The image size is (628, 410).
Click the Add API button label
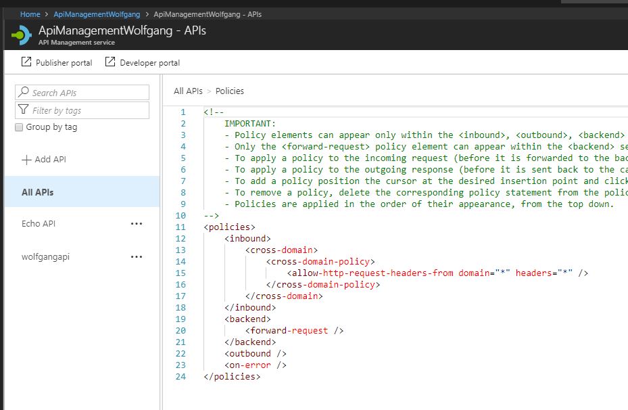(51, 160)
